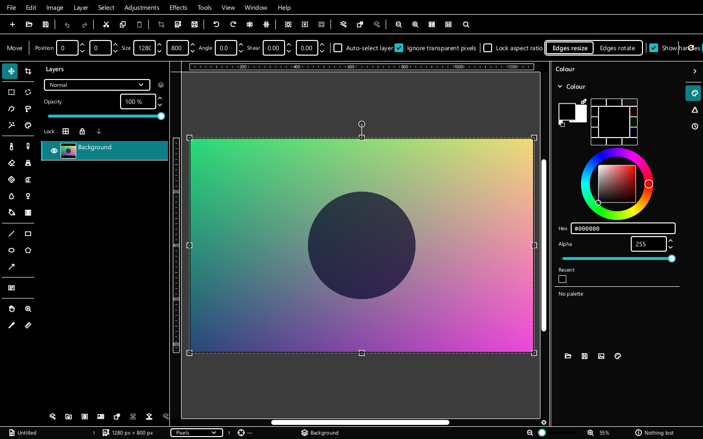Select the Zoom tool in the toolbox
Screen dimensions: 703x439
pyautogui.click(x=28, y=309)
